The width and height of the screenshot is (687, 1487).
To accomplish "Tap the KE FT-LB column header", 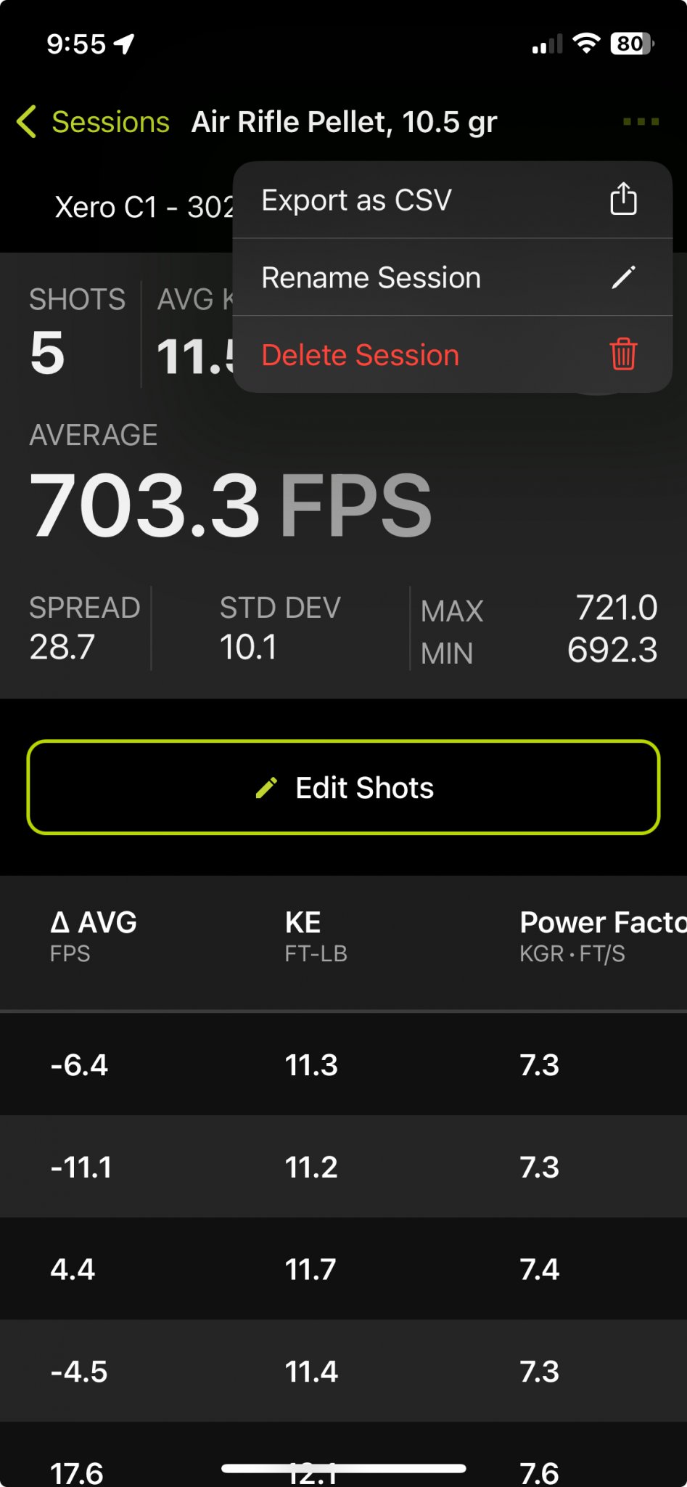I will pyautogui.click(x=316, y=935).
